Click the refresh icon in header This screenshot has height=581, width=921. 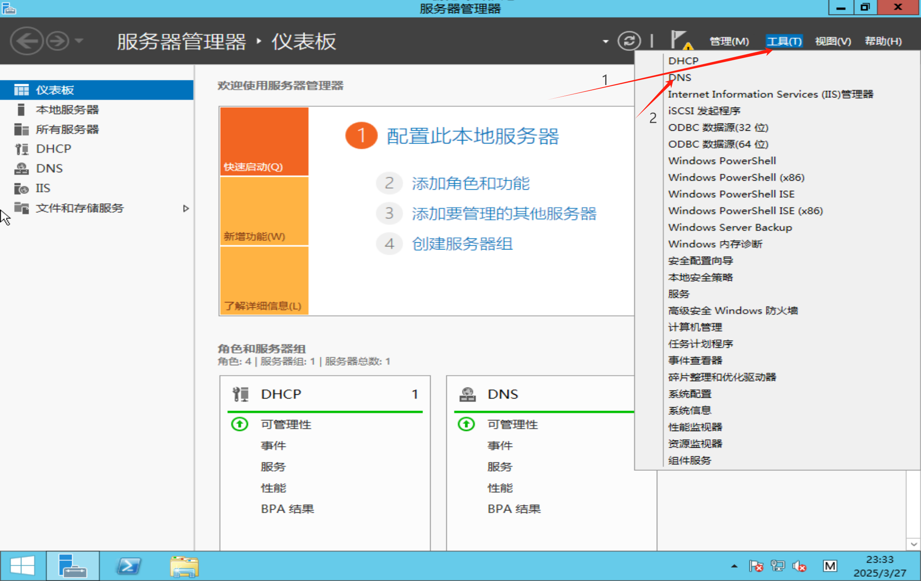(x=629, y=41)
